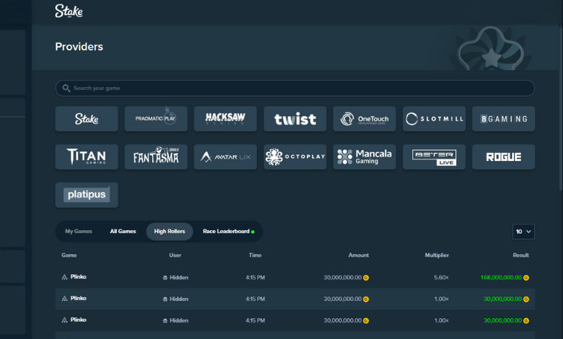This screenshot has height=339, width=563.
Task: Select the High Rollers tab
Action: click(170, 232)
